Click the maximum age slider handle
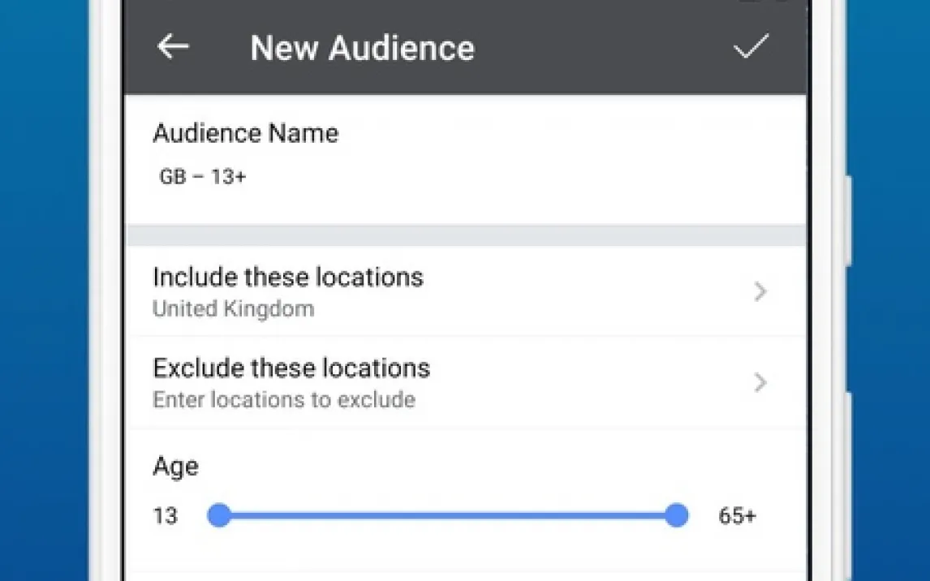The width and height of the screenshot is (930, 581). point(676,515)
